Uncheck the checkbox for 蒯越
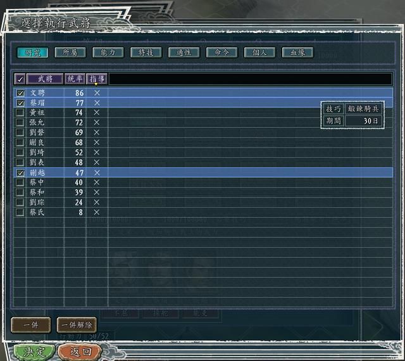The height and width of the screenshot is (361, 405). coord(20,172)
